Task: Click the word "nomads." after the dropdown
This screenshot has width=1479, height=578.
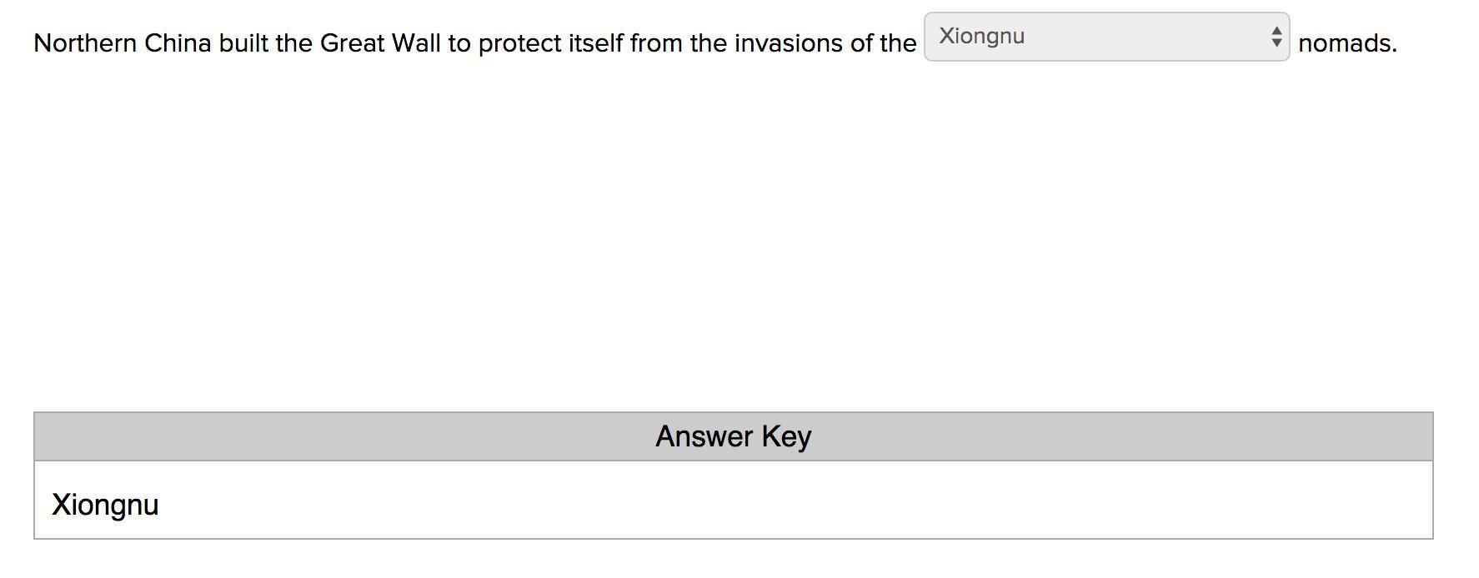Action: [1347, 43]
